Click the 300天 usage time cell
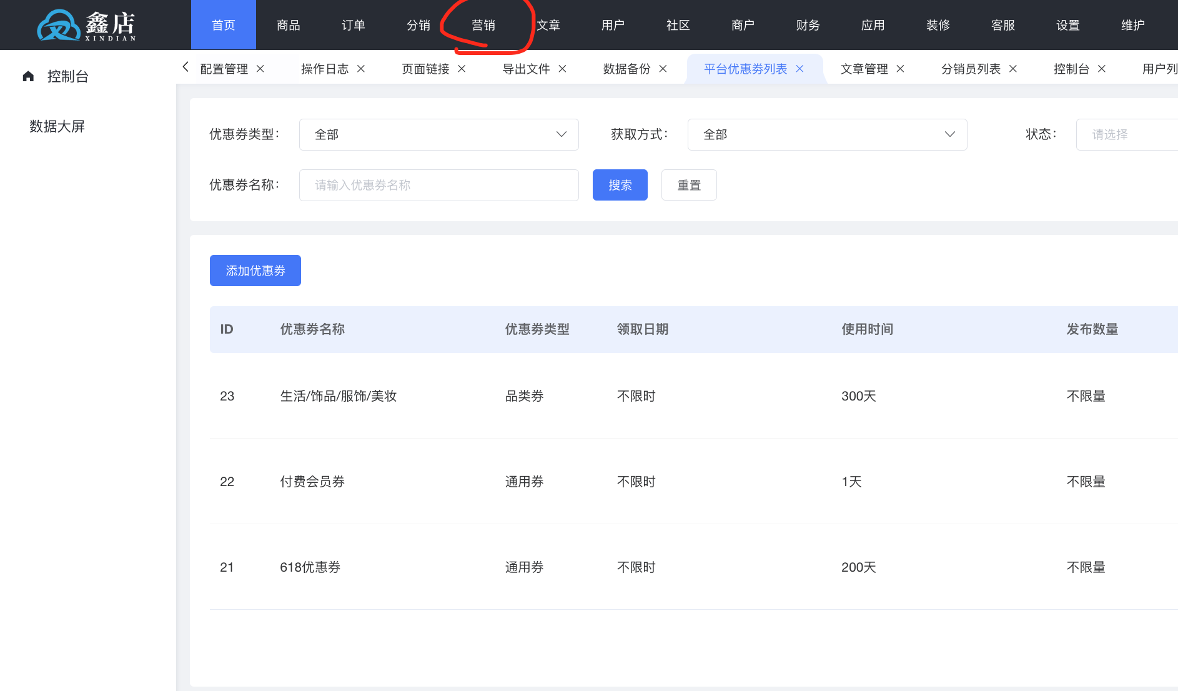 click(x=859, y=396)
